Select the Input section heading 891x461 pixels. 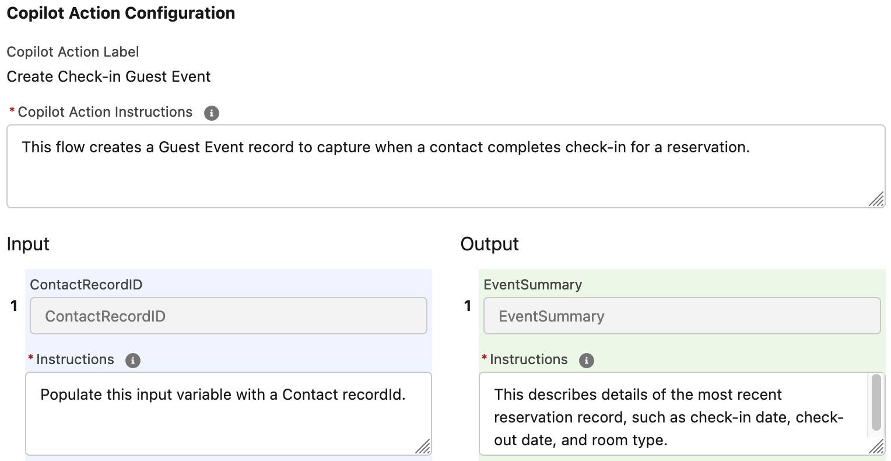point(28,244)
